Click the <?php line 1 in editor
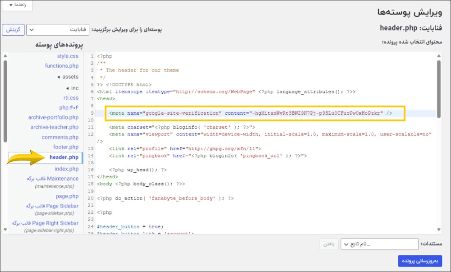The width and height of the screenshot is (451, 272). [105, 56]
